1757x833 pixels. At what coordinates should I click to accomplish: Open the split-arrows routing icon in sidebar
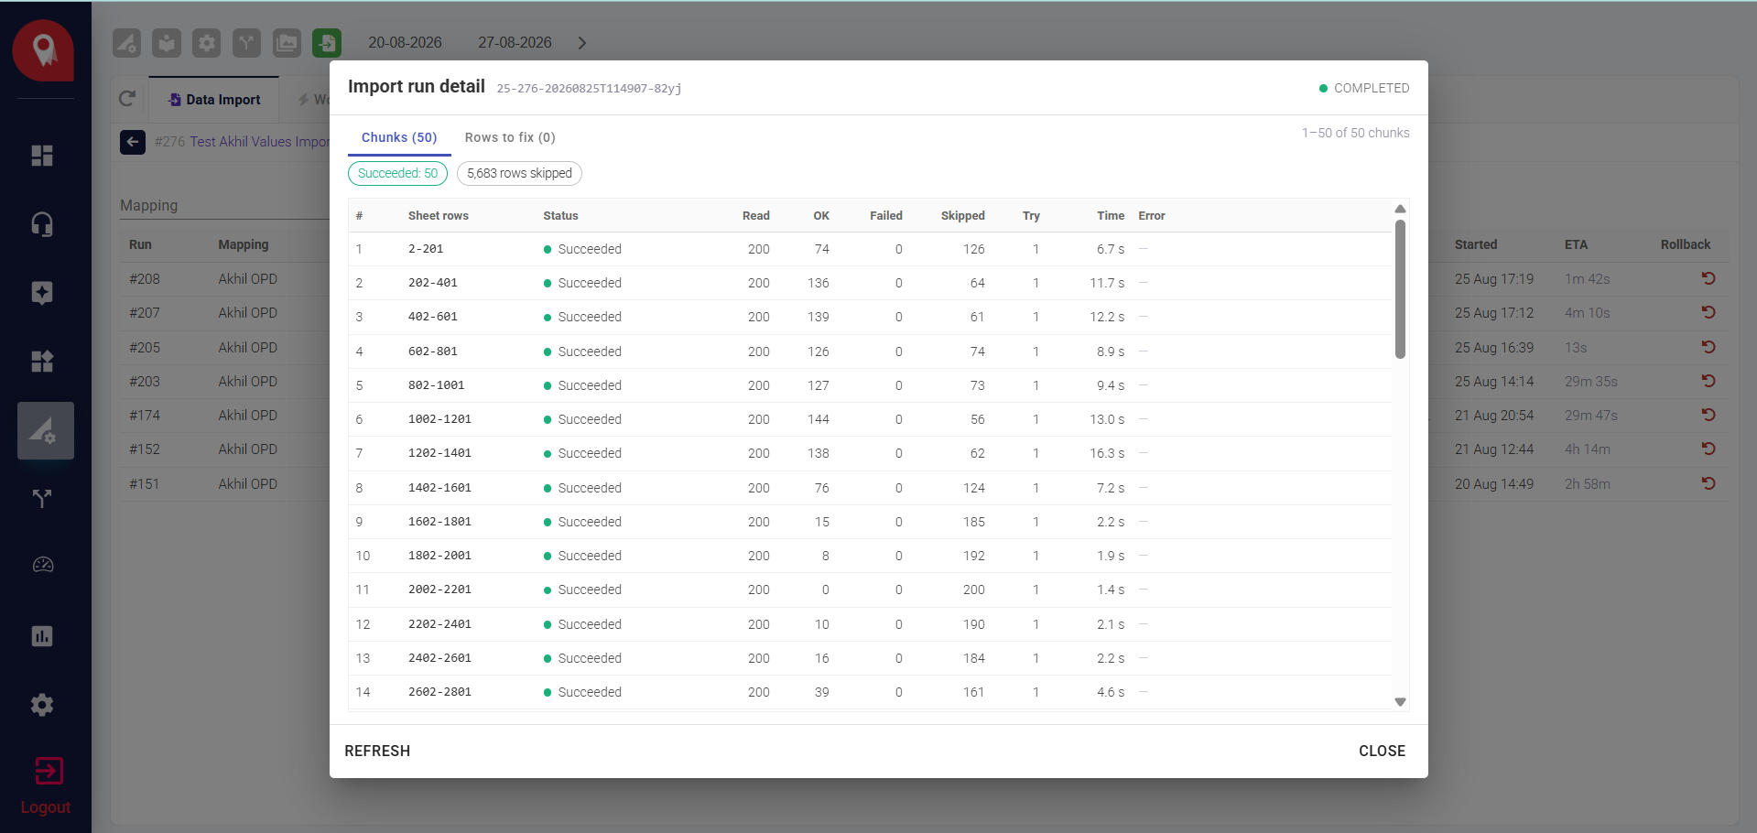pos(42,499)
